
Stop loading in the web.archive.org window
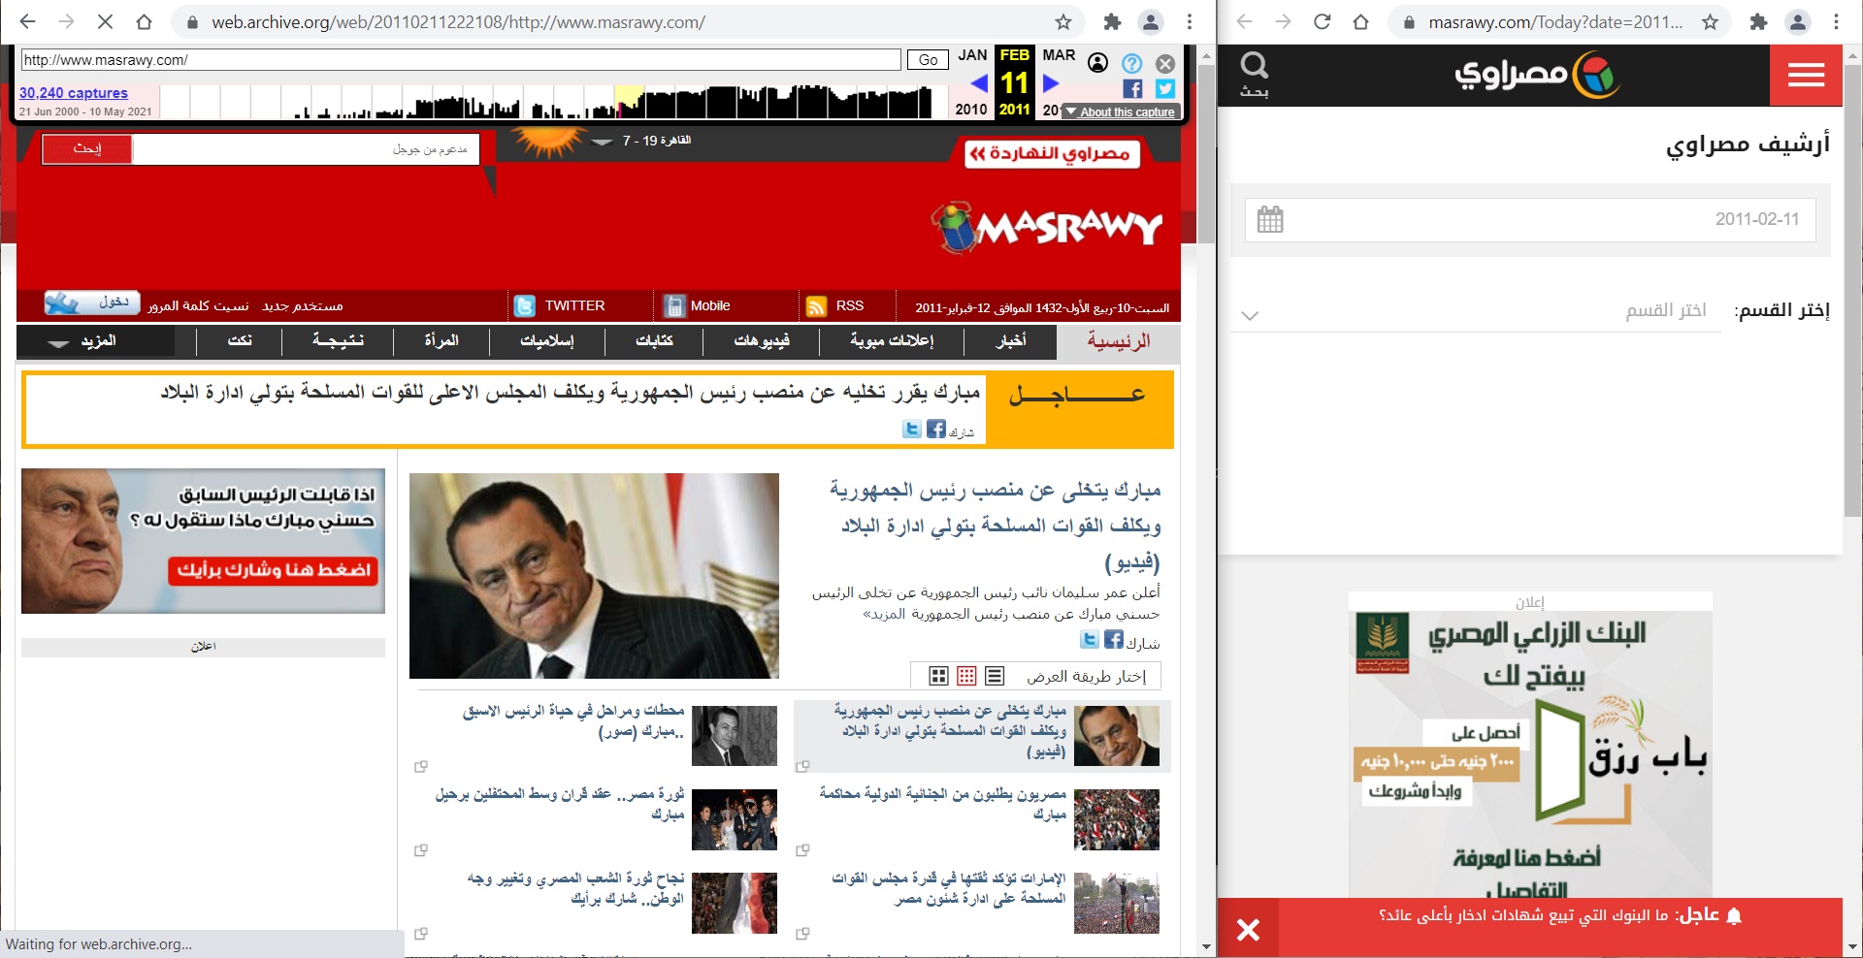click(106, 21)
